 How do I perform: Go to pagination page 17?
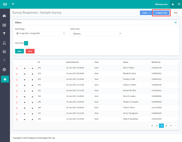pos(171,126)
